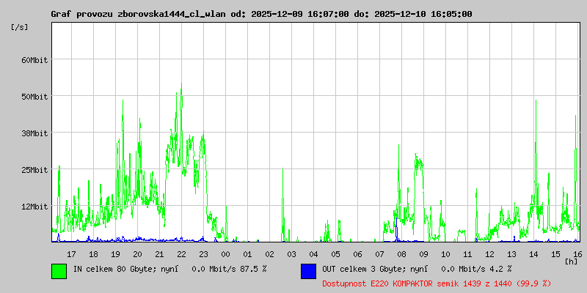Viewport: 587px width, 293px height.
Task: Select the 12Mbit y-axis label
Action: click(x=34, y=207)
